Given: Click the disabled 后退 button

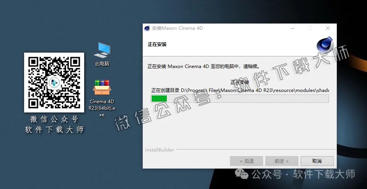Looking at the screenshot, I should 246,161.
